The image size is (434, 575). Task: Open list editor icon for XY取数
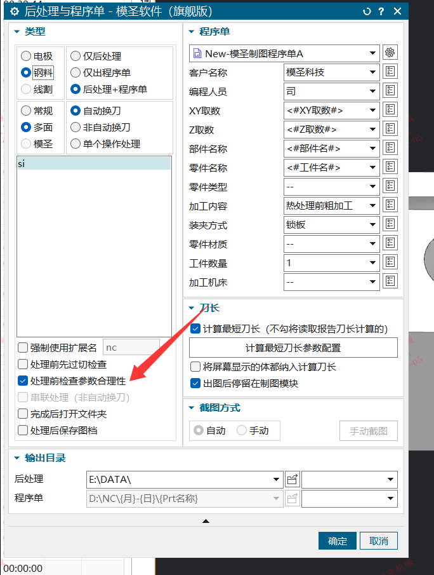click(390, 110)
